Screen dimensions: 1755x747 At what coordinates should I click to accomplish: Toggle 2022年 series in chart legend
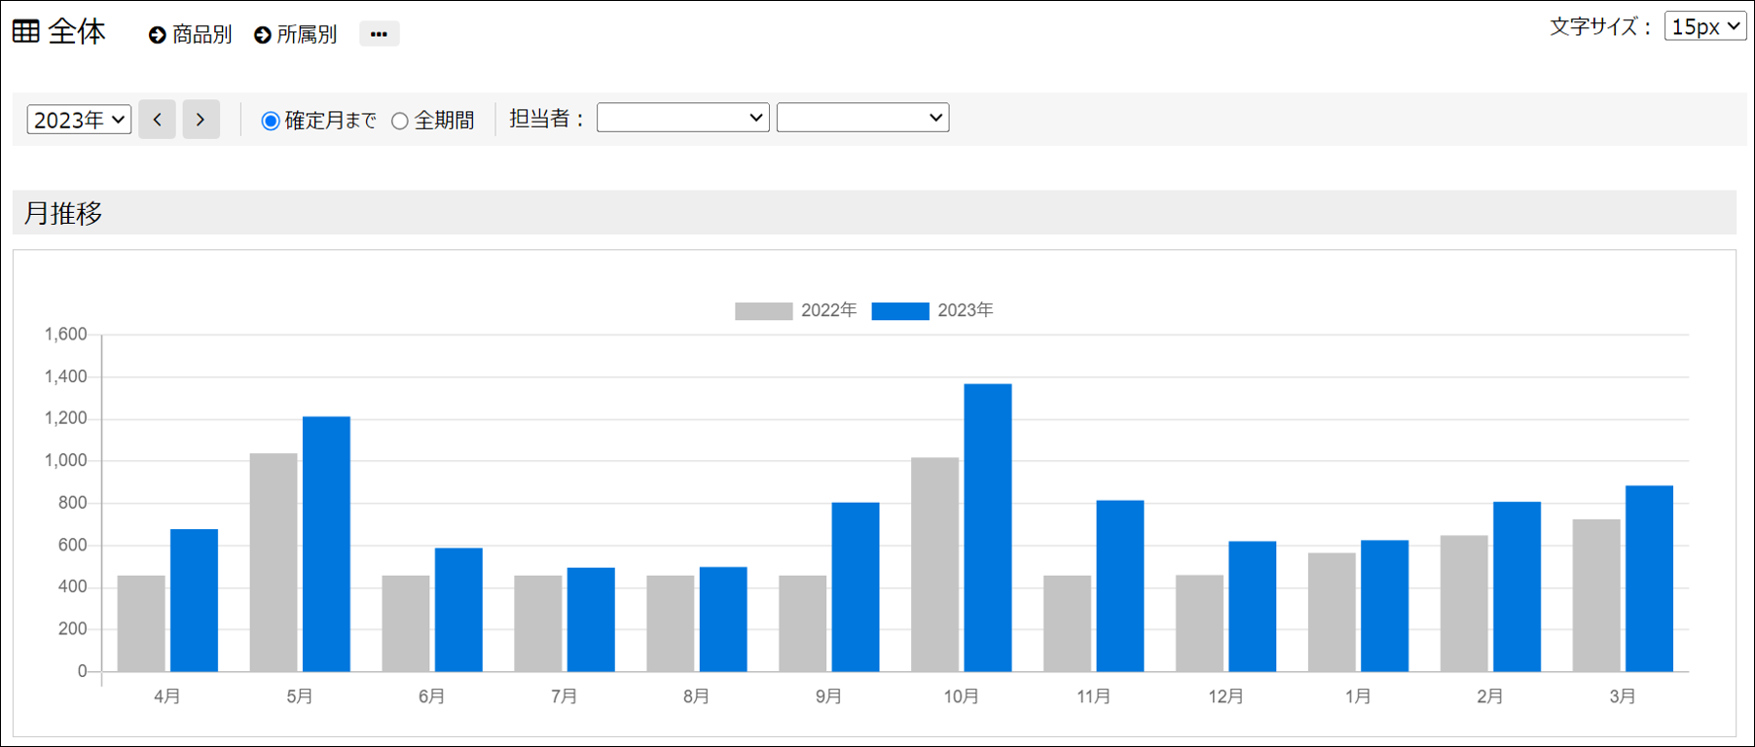click(795, 310)
